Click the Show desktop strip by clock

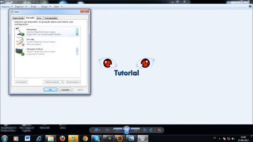(x=252, y=138)
